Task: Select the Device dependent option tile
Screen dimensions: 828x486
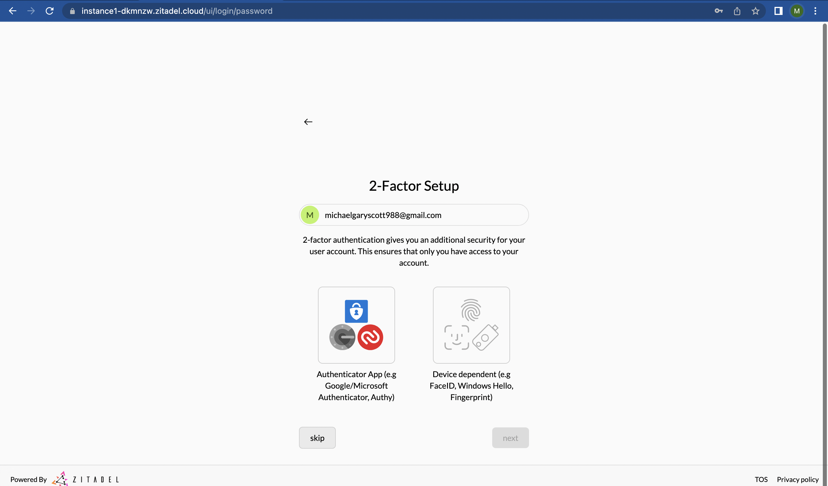Action: [x=471, y=325]
